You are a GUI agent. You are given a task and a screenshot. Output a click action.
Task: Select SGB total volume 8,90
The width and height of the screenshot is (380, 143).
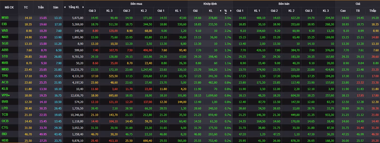point(80,44)
